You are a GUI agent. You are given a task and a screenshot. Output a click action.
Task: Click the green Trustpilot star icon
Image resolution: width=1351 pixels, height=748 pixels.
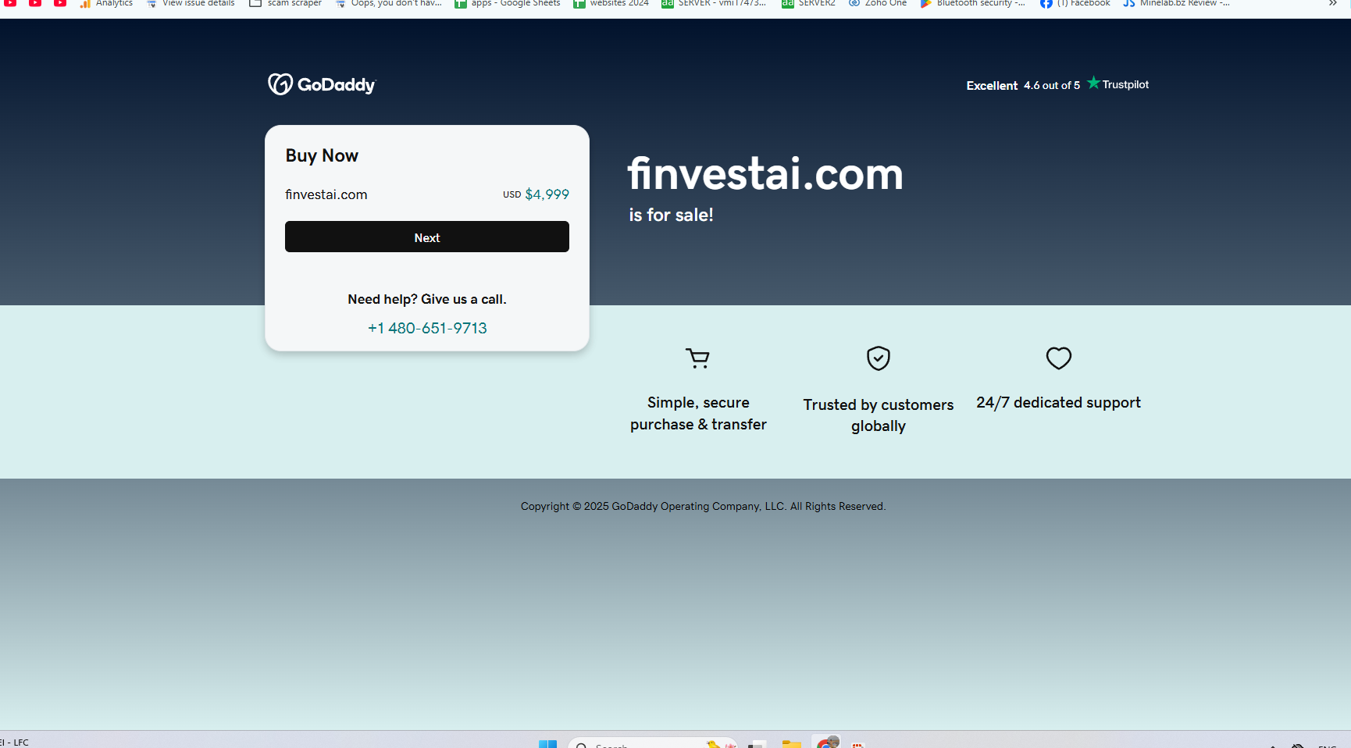tap(1093, 83)
